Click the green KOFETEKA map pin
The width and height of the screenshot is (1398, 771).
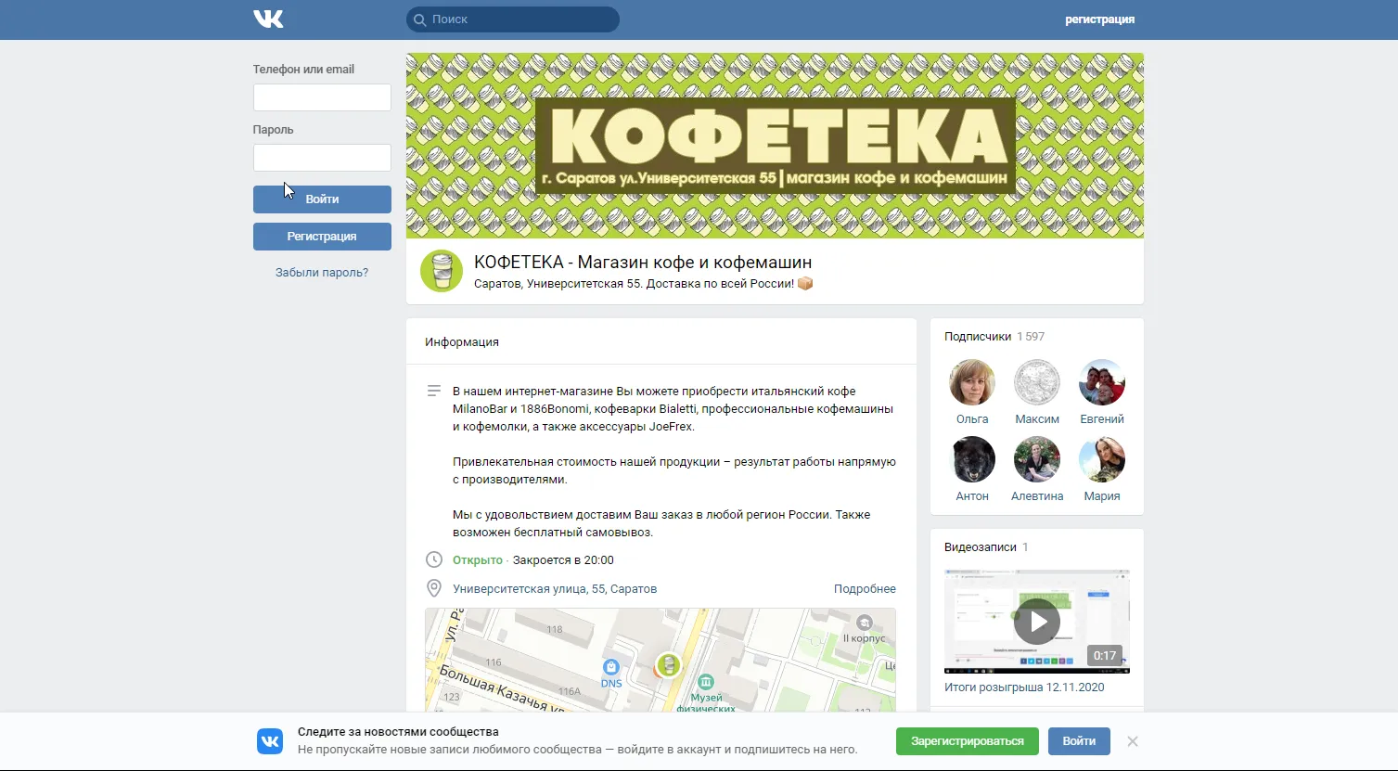668,665
